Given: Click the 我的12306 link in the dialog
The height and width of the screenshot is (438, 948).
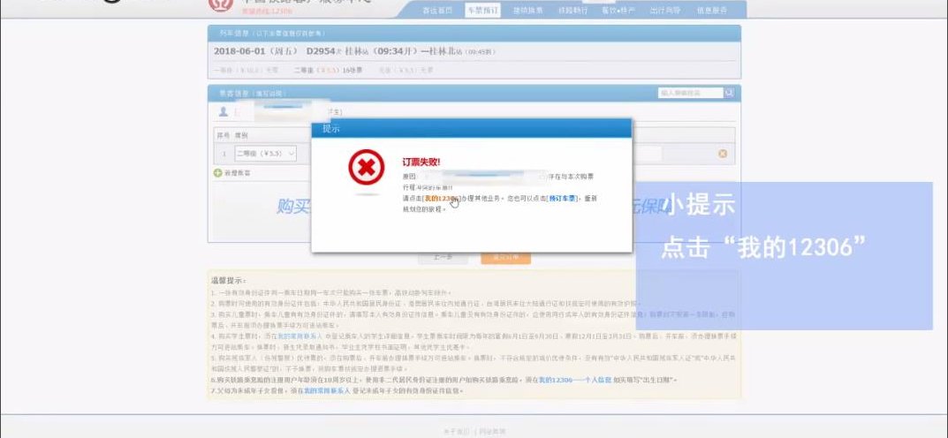Looking at the screenshot, I should (x=441, y=198).
